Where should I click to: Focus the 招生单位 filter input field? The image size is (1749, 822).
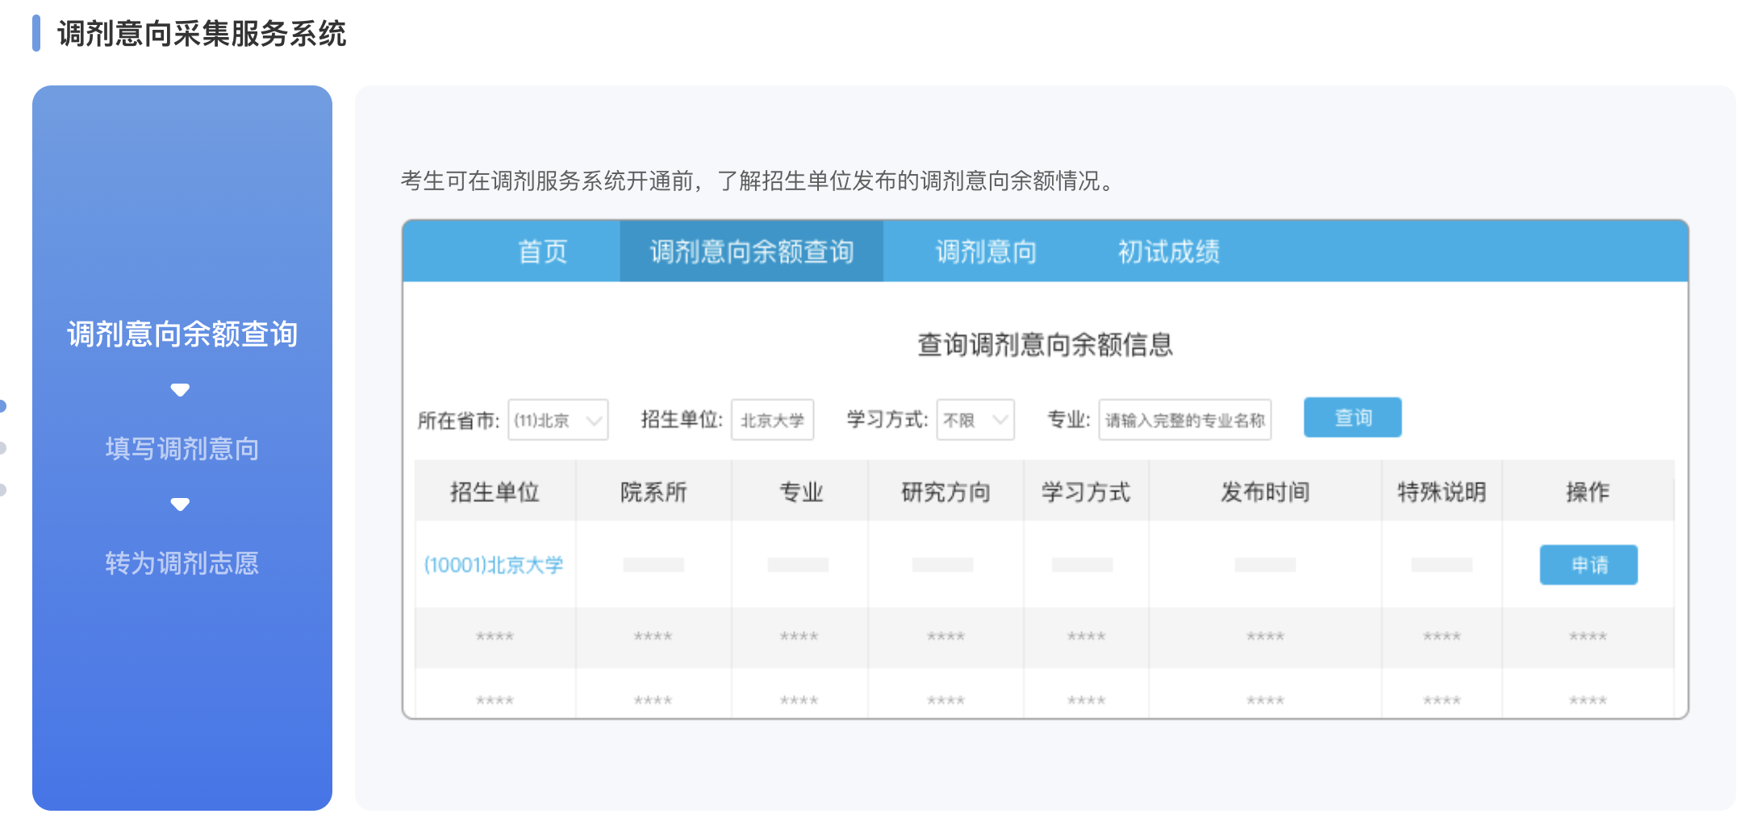pos(772,420)
